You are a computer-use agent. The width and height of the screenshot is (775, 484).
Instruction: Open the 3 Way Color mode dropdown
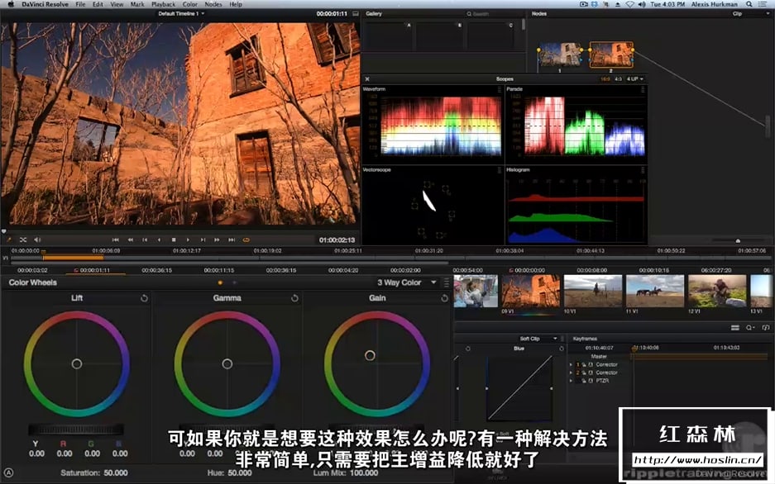click(407, 282)
